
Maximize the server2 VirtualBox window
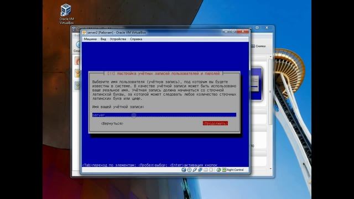pos(233,32)
